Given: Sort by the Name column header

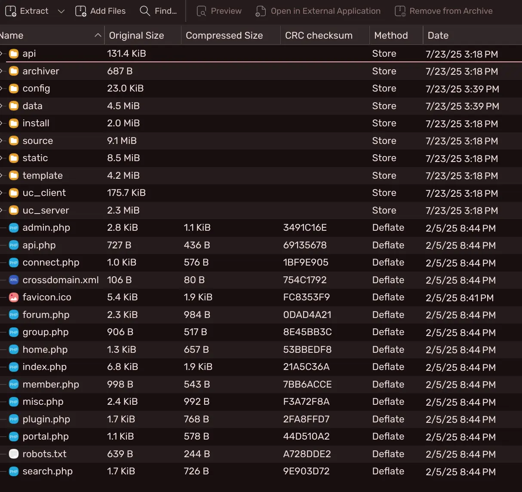Looking at the screenshot, I should 43,36.
